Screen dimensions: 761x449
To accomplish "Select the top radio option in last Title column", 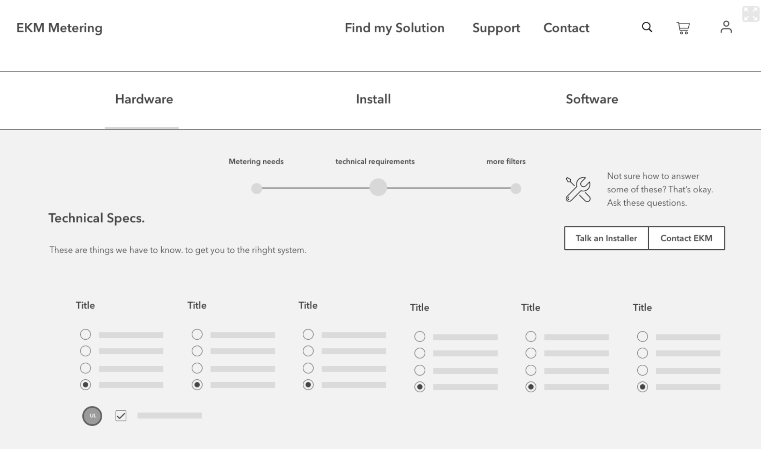I will tap(642, 336).
